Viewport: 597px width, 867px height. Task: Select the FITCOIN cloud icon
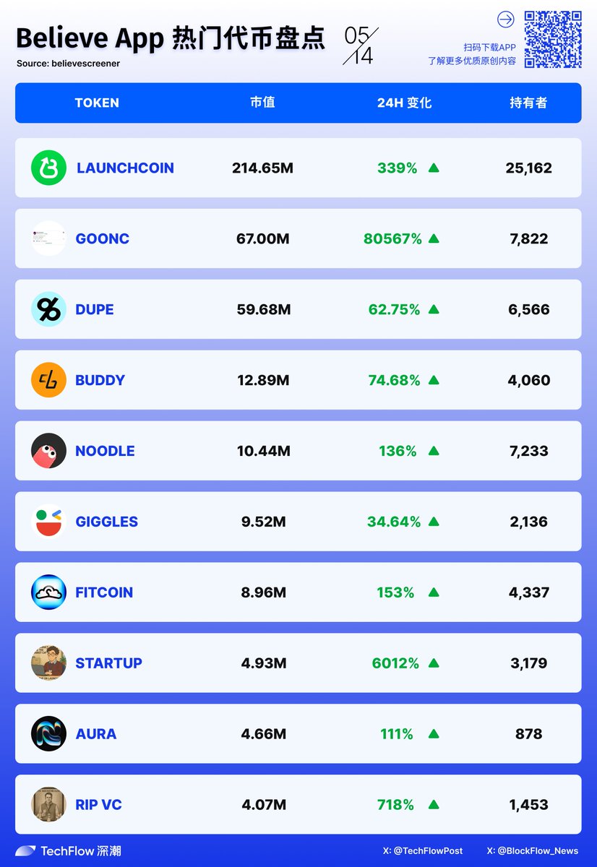point(48,592)
